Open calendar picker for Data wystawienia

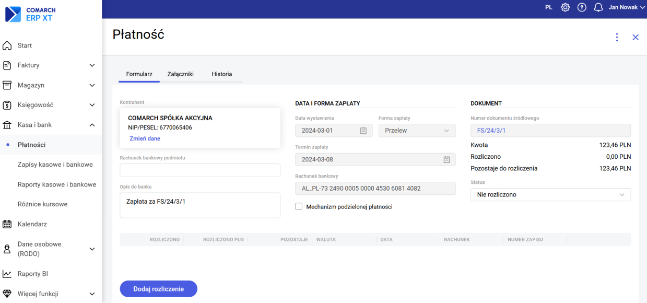tap(363, 131)
